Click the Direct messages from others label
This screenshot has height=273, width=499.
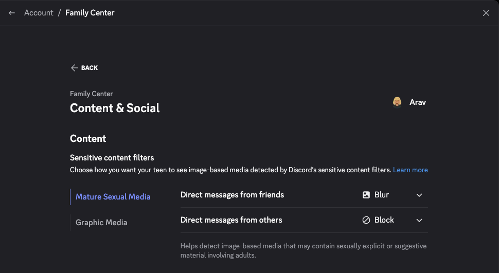click(231, 220)
